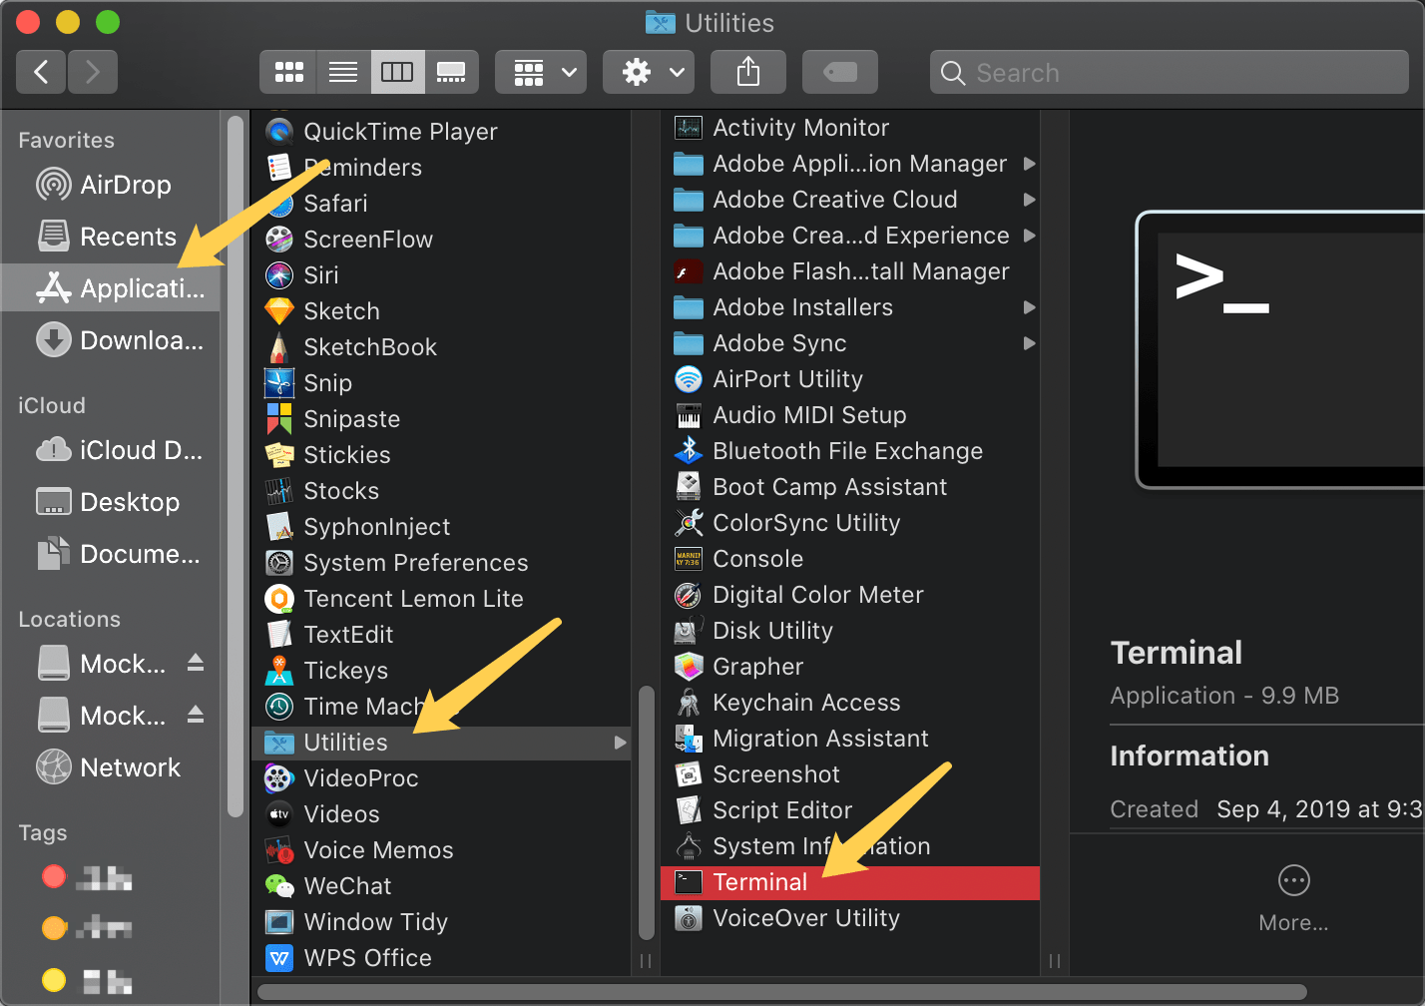Open Recents in the sidebar
Image resolution: width=1425 pixels, height=1006 pixels.
click(110, 237)
